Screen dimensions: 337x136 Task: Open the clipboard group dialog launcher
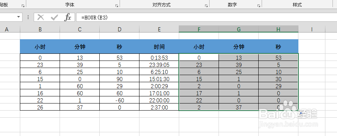23,6
